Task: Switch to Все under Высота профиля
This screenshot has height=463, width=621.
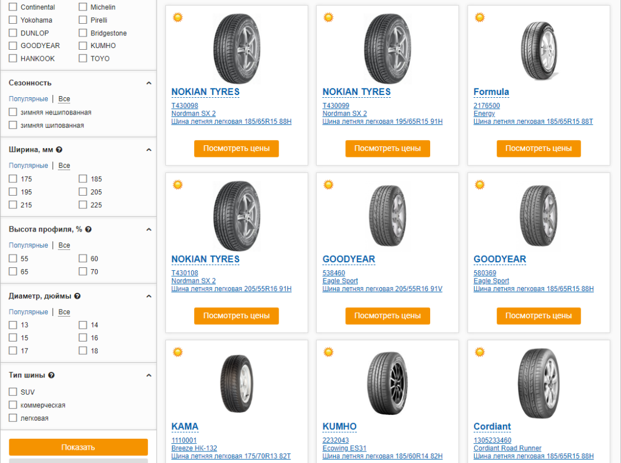Action: tap(64, 245)
